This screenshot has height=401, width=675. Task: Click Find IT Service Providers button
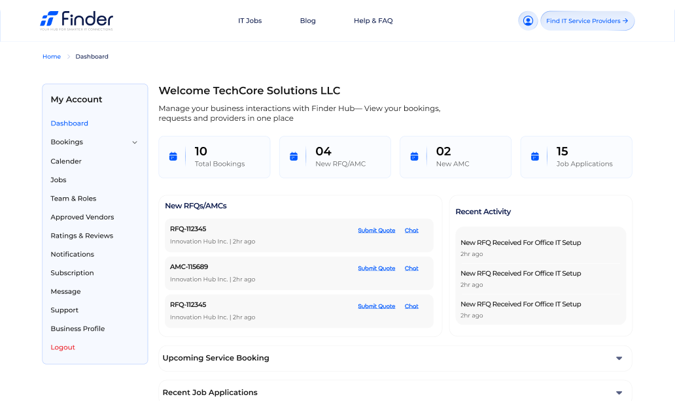point(587,21)
